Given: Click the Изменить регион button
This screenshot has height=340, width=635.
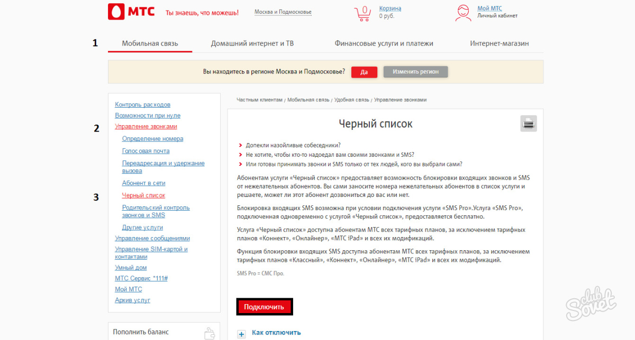Looking at the screenshot, I should (415, 72).
